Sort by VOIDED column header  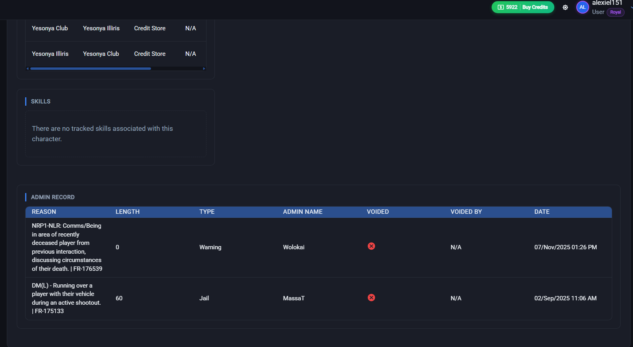[378, 212]
